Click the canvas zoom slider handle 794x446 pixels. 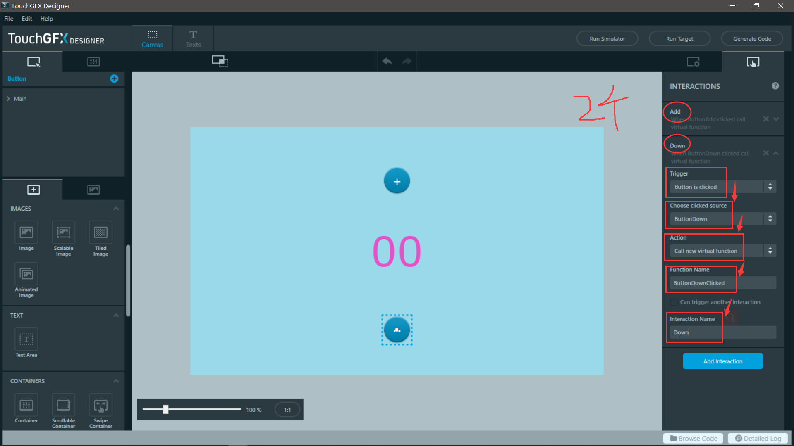[165, 409]
